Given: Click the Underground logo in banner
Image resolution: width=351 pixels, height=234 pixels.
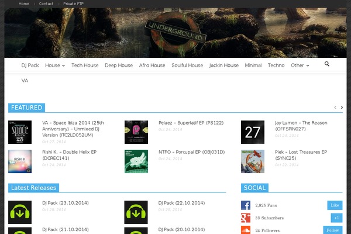Looking at the screenshot, I should tap(175, 33).
